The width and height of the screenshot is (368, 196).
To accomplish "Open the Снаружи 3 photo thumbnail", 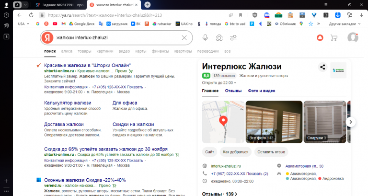I will click(x=325, y=122).
